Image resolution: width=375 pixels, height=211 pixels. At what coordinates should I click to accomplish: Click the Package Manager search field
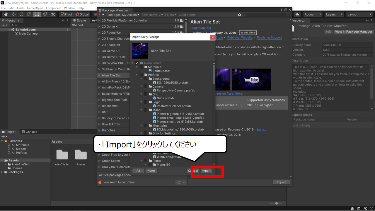click(x=267, y=15)
